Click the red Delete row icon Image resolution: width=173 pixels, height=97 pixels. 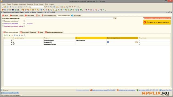[x=12, y=35]
